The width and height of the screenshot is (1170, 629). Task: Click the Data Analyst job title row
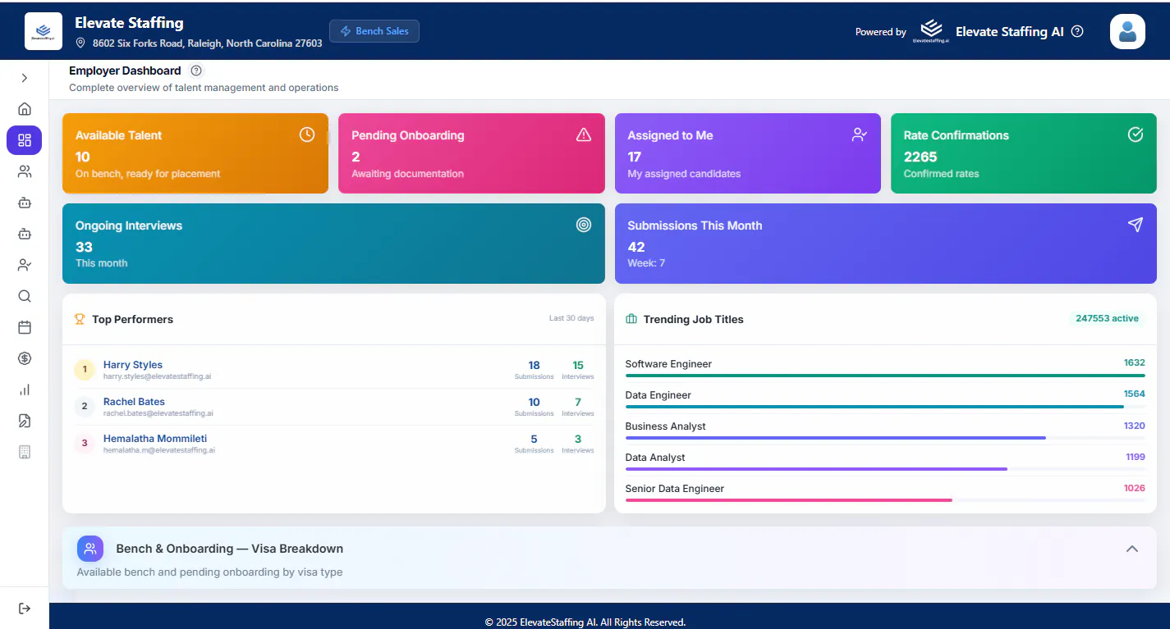pos(885,461)
